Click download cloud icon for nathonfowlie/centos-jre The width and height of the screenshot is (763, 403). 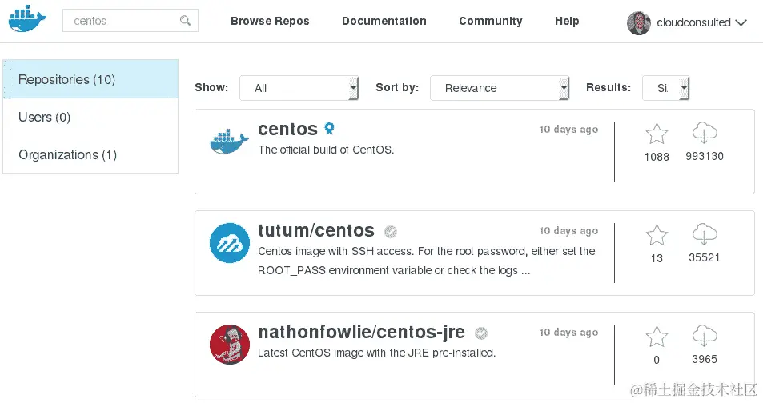(704, 336)
